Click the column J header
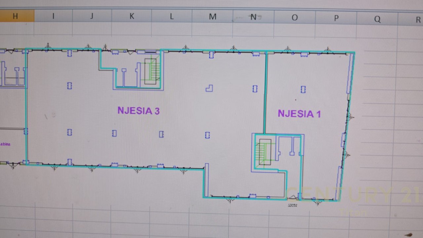423x238 pixels. pos(92,16)
